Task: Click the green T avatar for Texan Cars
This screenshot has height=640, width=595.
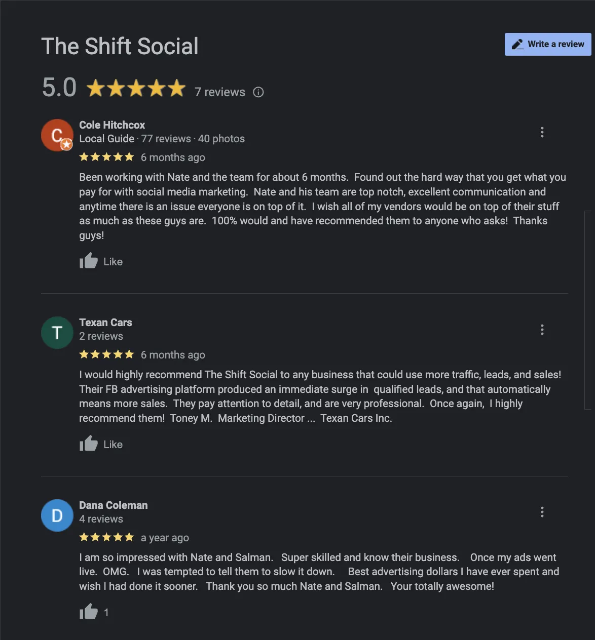Action: coord(57,333)
